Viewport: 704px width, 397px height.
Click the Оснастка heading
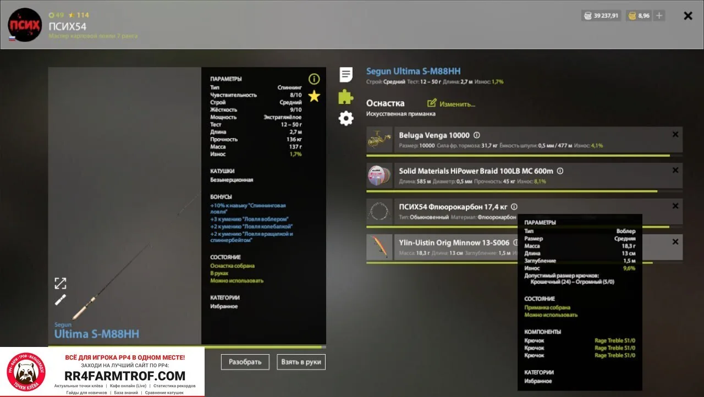386,103
